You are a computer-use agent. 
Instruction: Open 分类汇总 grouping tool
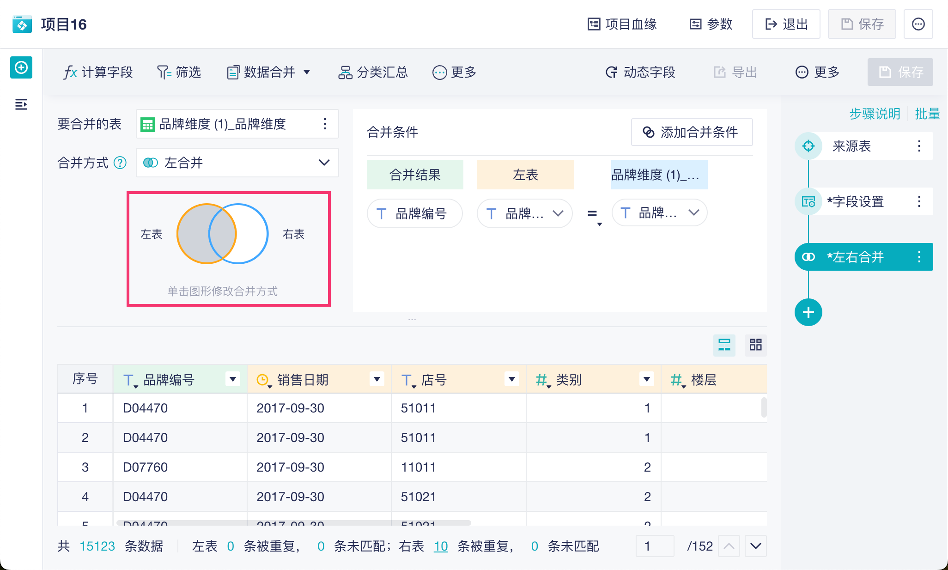[373, 72]
